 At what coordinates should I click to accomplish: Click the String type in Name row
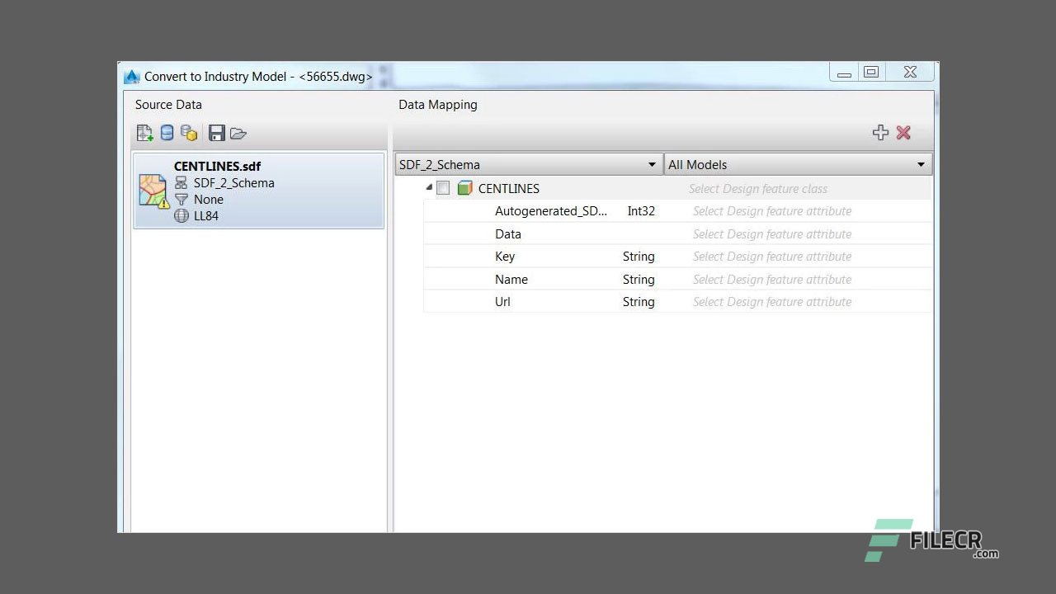click(x=639, y=280)
